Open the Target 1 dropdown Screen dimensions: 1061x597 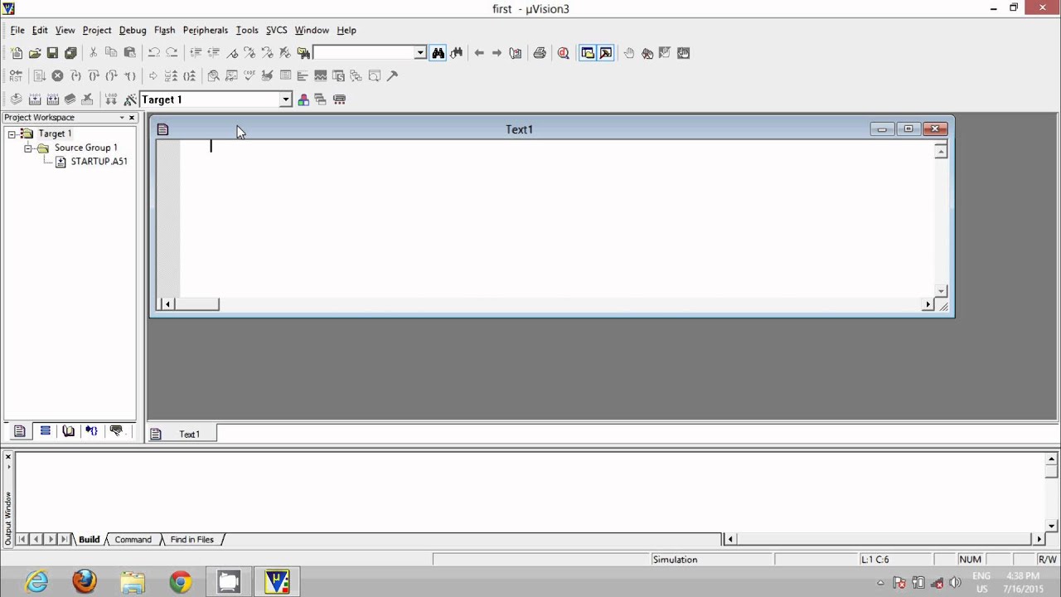click(x=285, y=99)
